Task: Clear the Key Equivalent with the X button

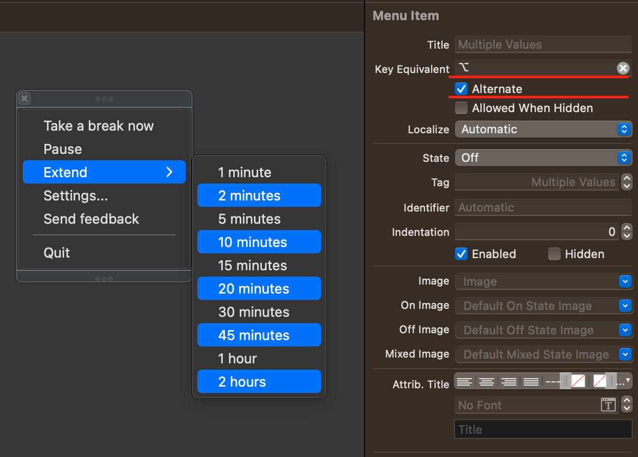Action: point(623,68)
